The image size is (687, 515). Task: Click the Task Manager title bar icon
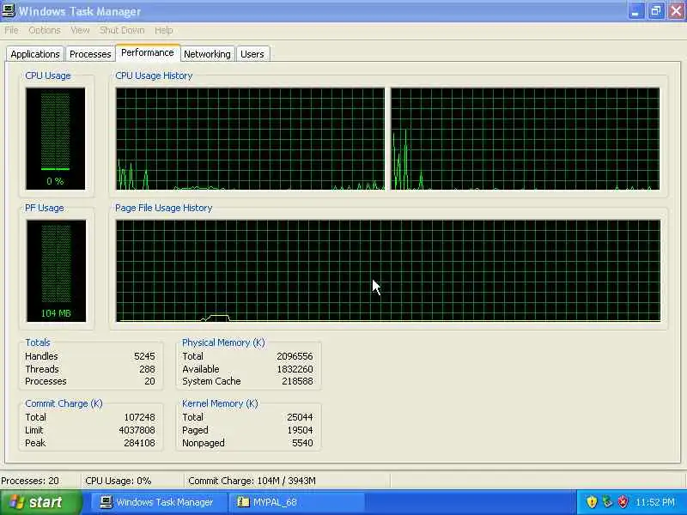click(9, 10)
